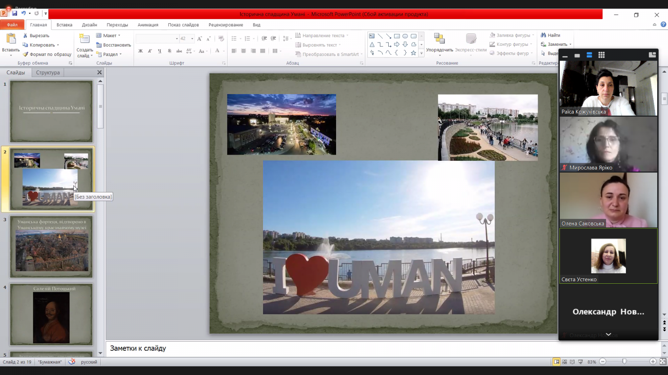
Task: Select the rectangle shape in gallery
Action: pos(397,36)
